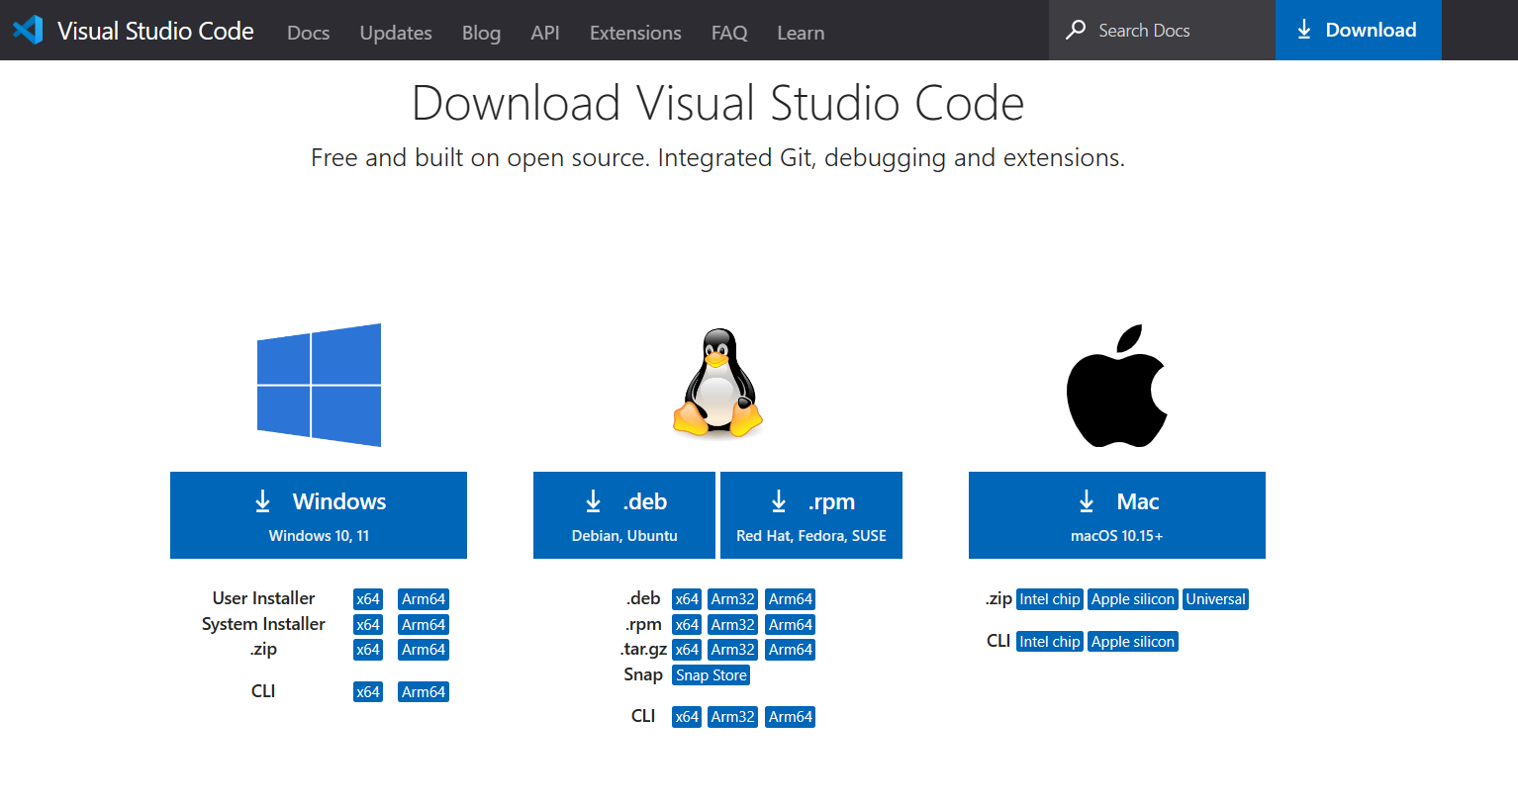The height and width of the screenshot is (805, 1518).
Task: Select Linux .deb Arm64 download
Action: pos(791,599)
